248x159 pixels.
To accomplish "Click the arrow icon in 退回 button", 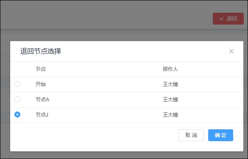I will (222, 19).
